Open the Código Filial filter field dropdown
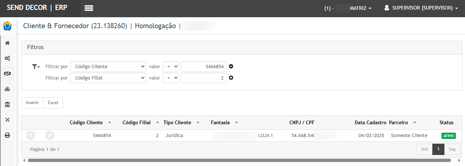 (108, 78)
